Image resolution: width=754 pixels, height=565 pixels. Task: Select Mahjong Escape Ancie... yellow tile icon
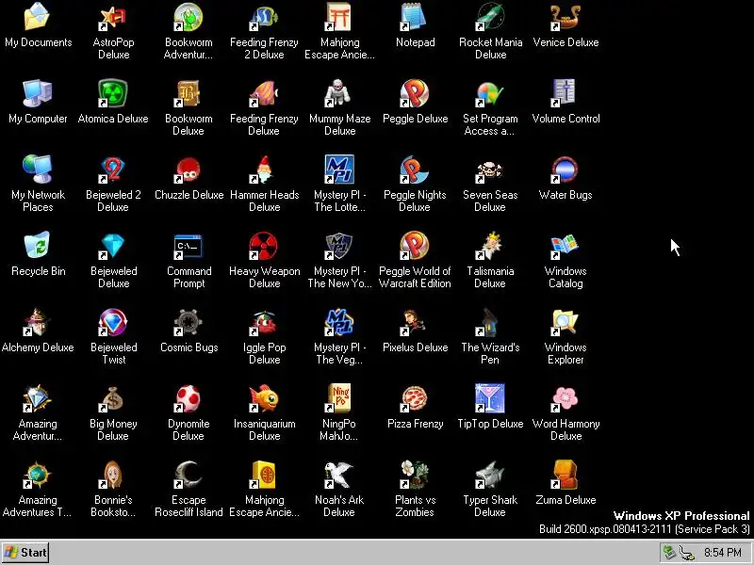click(264, 475)
